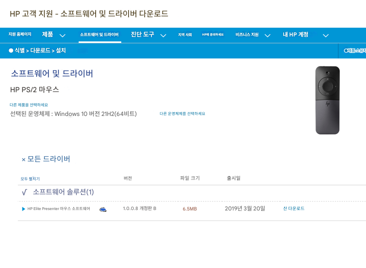Open HP에 문의하세요 nav item
The width and height of the screenshot is (366, 268).
[213, 35]
